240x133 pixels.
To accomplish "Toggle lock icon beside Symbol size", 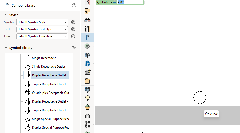I will 115,2.
